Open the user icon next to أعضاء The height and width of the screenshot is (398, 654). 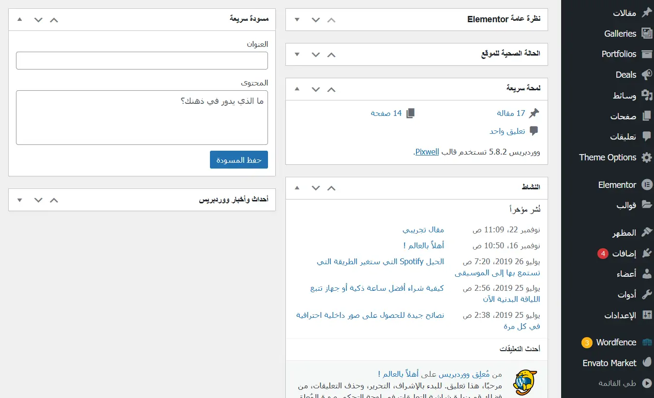tap(646, 274)
